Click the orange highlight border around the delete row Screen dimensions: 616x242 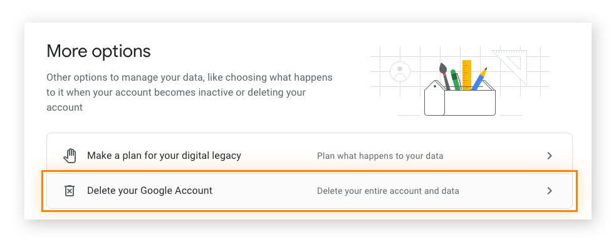[x=309, y=171]
